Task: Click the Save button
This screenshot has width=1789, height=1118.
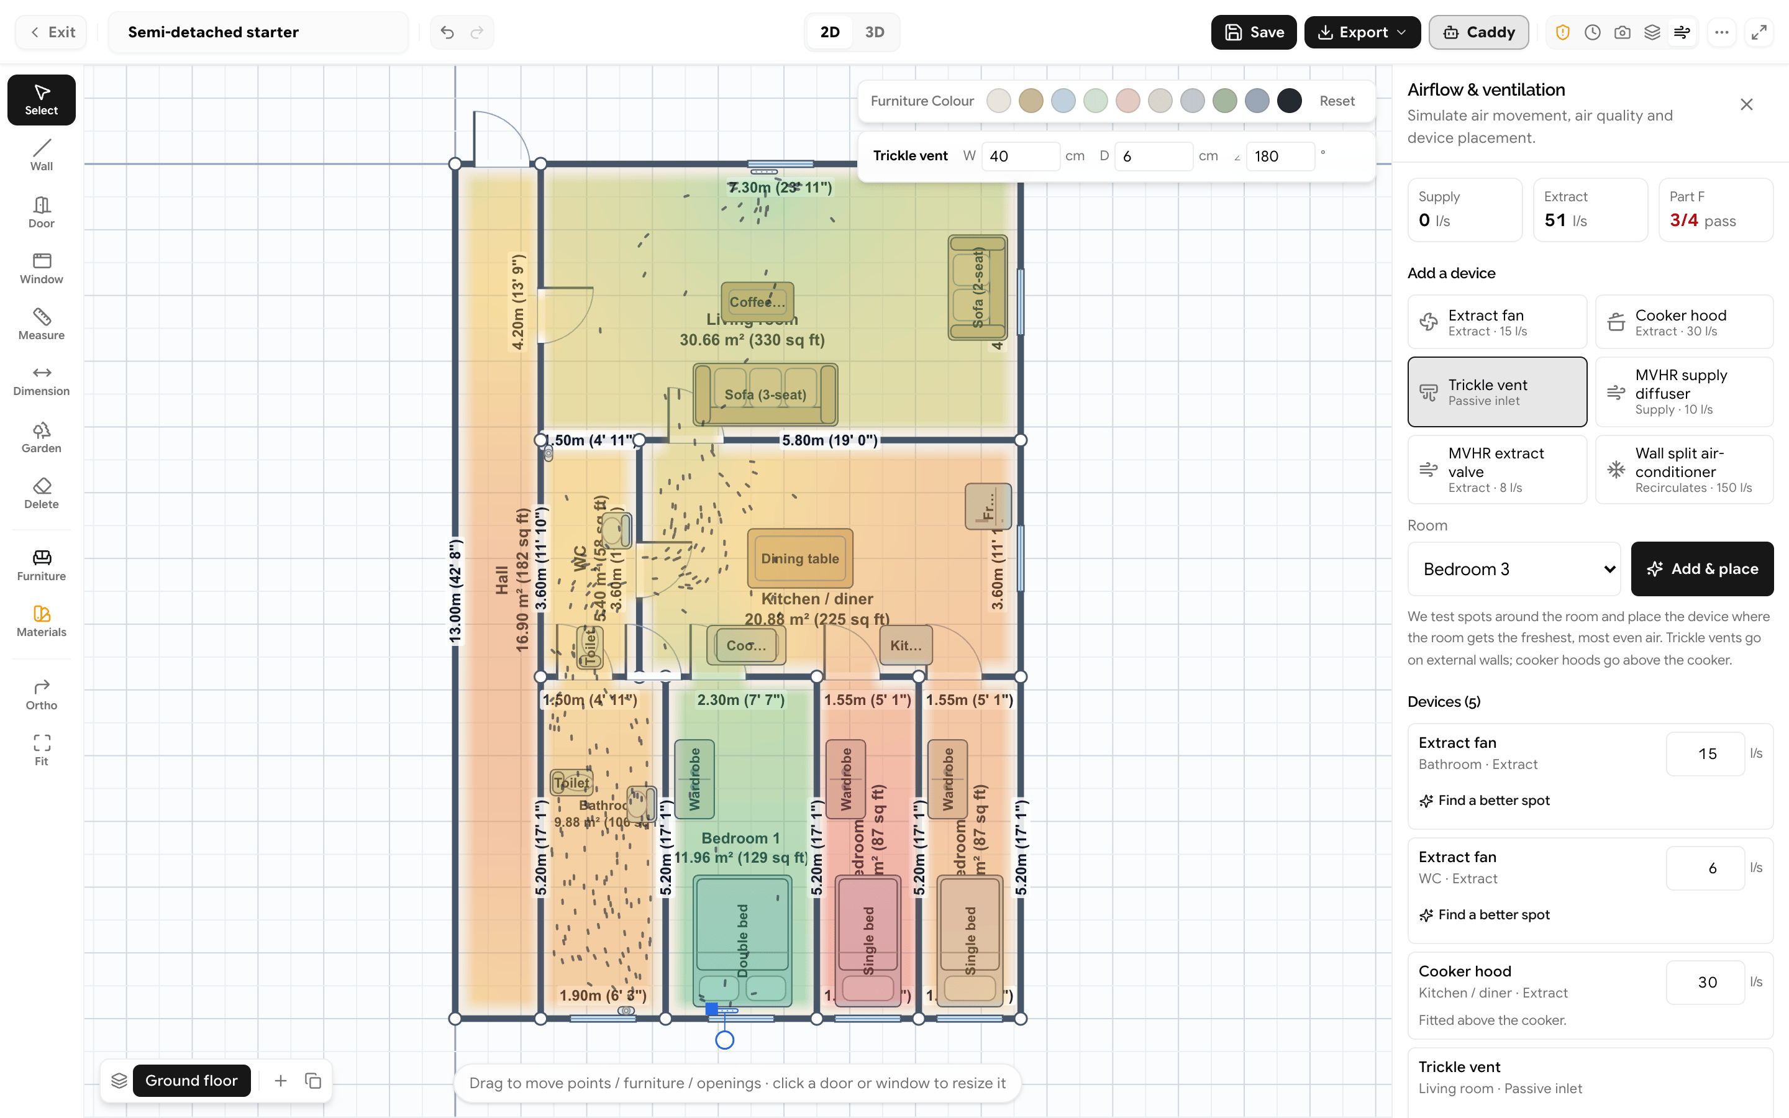Action: coord(1254,32)
